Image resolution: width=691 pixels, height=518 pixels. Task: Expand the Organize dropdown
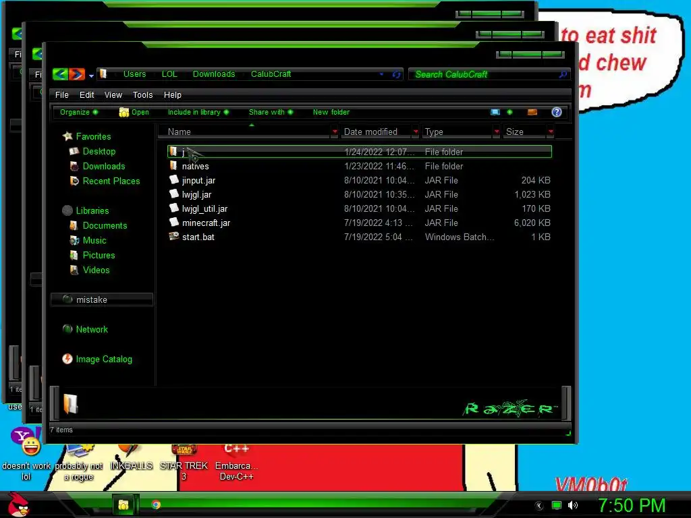pos(79,112)
